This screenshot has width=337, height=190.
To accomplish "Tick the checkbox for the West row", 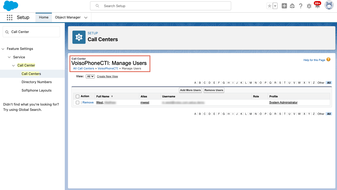I will click(x=77, y=103).
